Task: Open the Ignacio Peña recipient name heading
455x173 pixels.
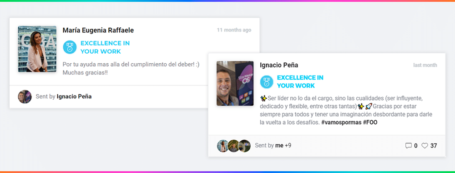Action: 279,65
